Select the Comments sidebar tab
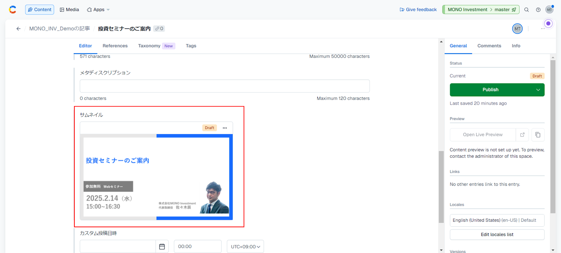The image size is (561, 253). (x=489, y=46)
